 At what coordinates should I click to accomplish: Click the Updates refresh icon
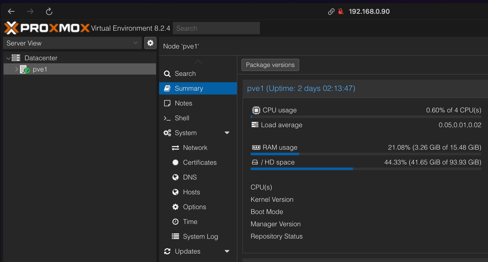(167, 251)
